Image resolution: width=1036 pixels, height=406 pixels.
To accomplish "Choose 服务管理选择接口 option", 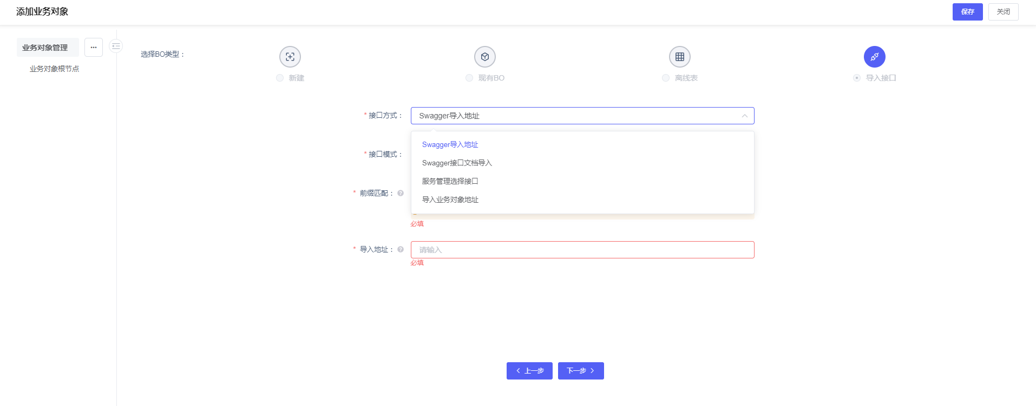I will (450, 181).
